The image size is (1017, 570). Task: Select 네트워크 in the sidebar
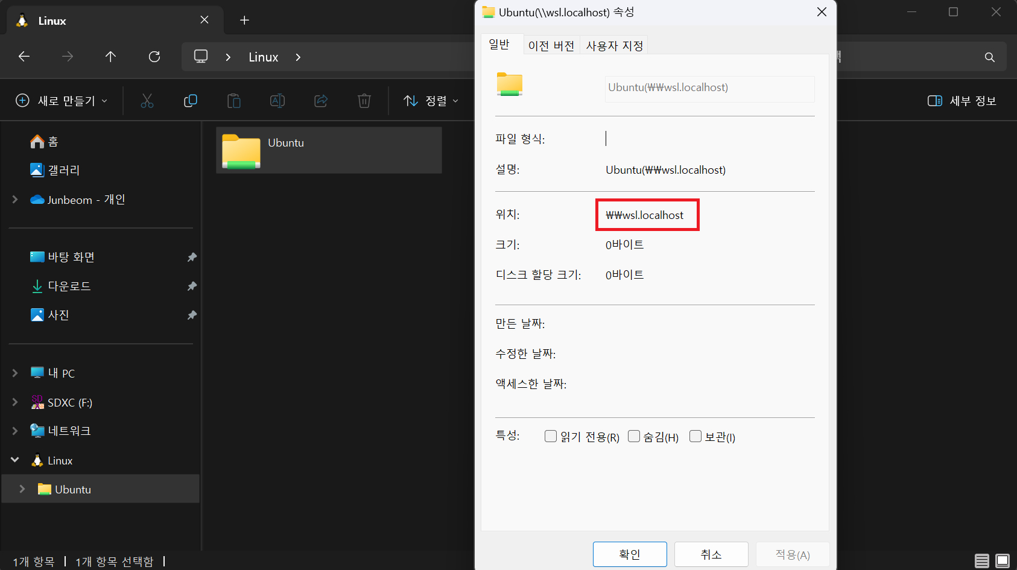pyautogui.click(x=60, y=431)
